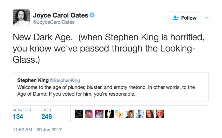The image size is (222, 138).
Task: Open the @JoyceCarolOates handle link
Action: pyautogui.click(x=53, y=22)
